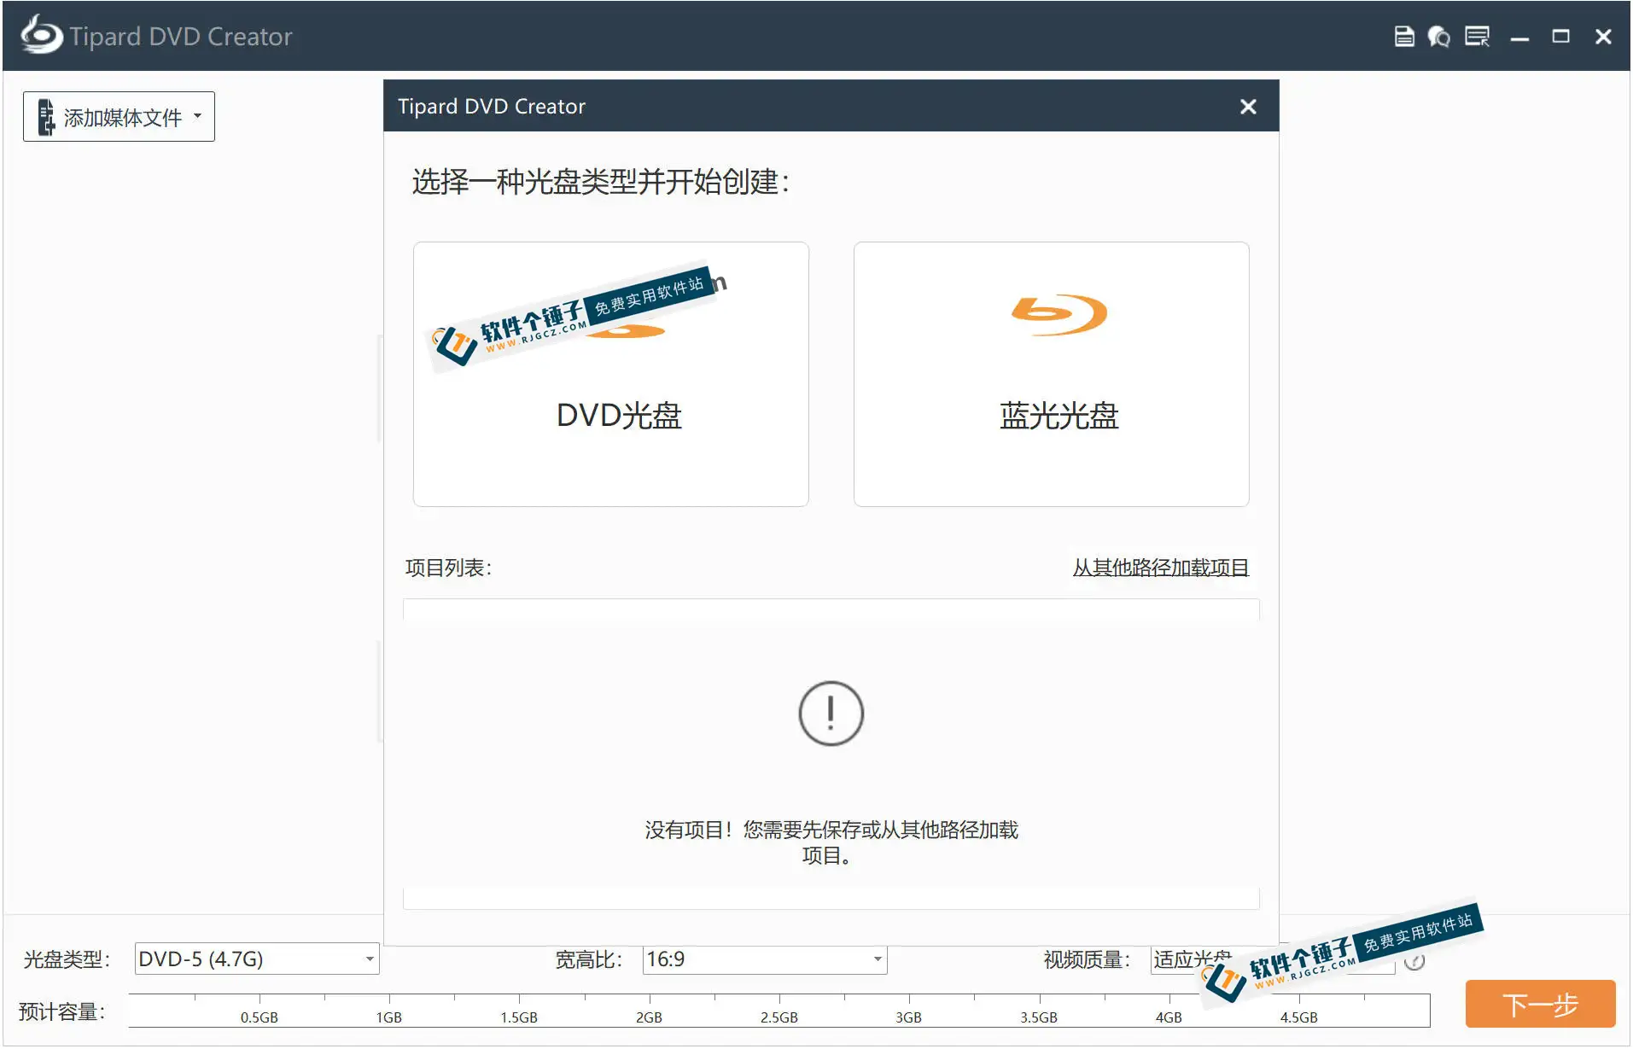Click the Tipard logo icon in title bar
The height and width of the screenshot is (1049, 1633).
pos(41,36)
